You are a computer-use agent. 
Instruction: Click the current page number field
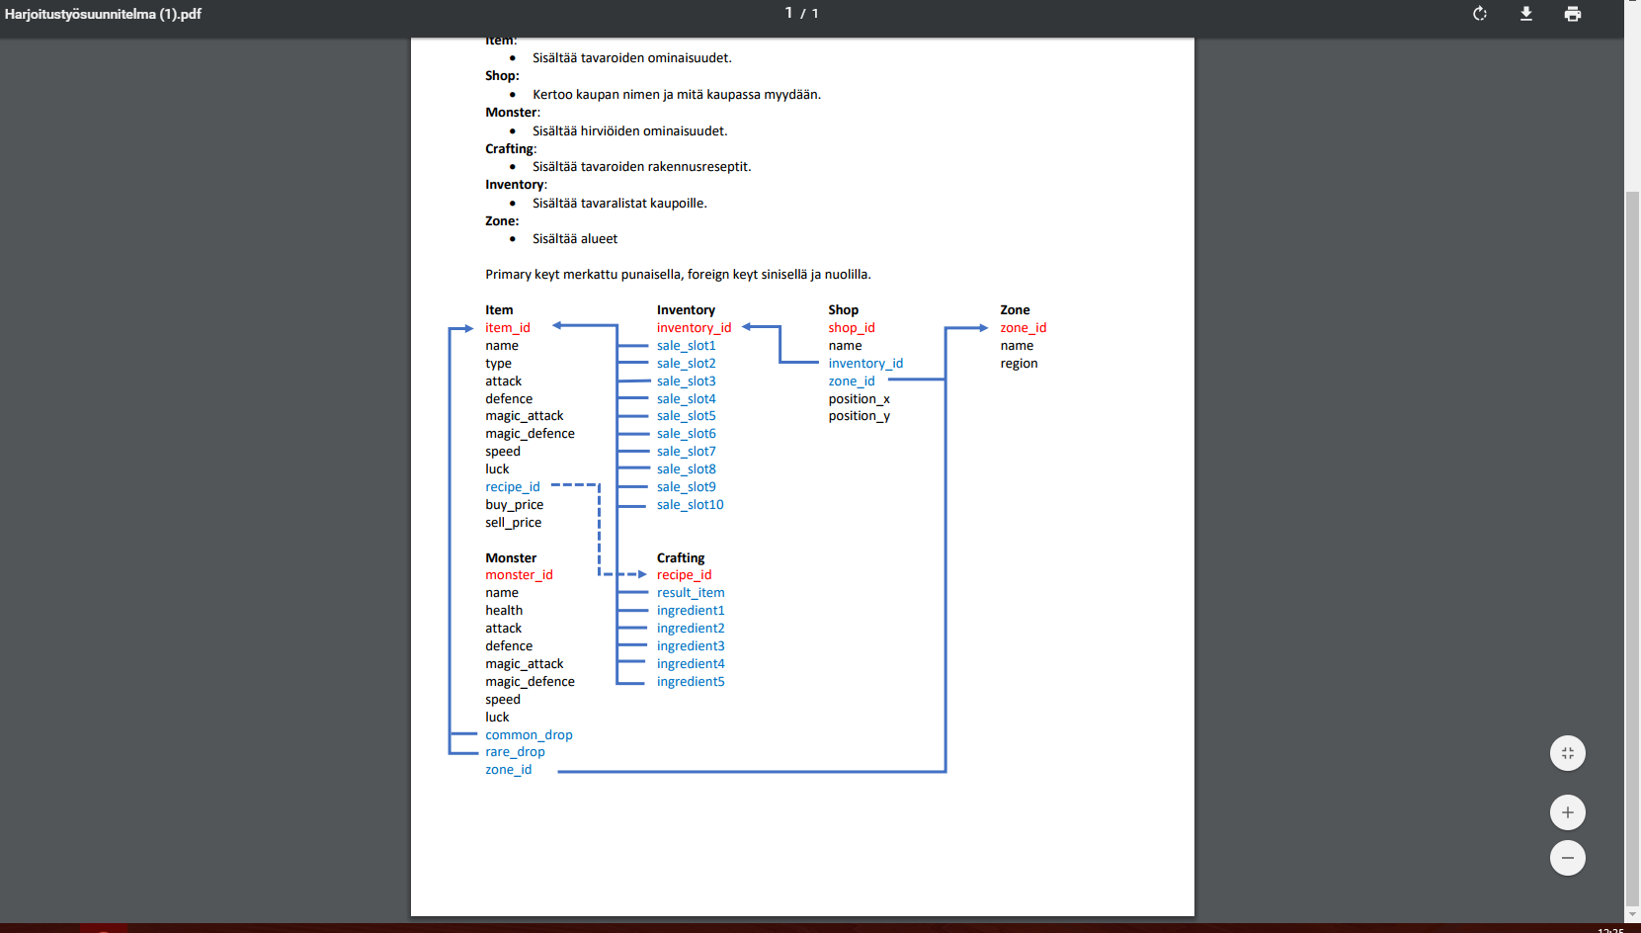788,13
